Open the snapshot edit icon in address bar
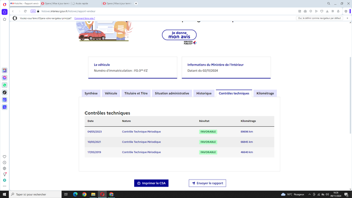 pyautogui.click(x=300, y=11)
